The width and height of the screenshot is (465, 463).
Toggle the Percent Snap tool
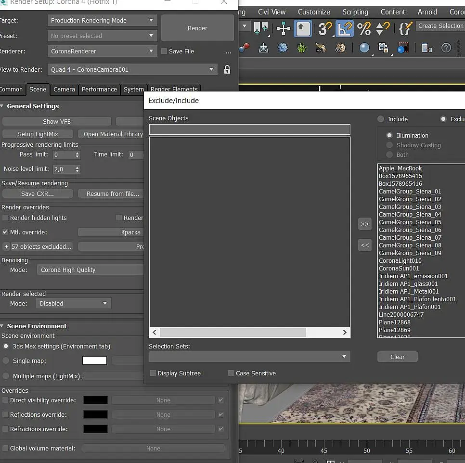pyautogui.click(x=364, y=29)
